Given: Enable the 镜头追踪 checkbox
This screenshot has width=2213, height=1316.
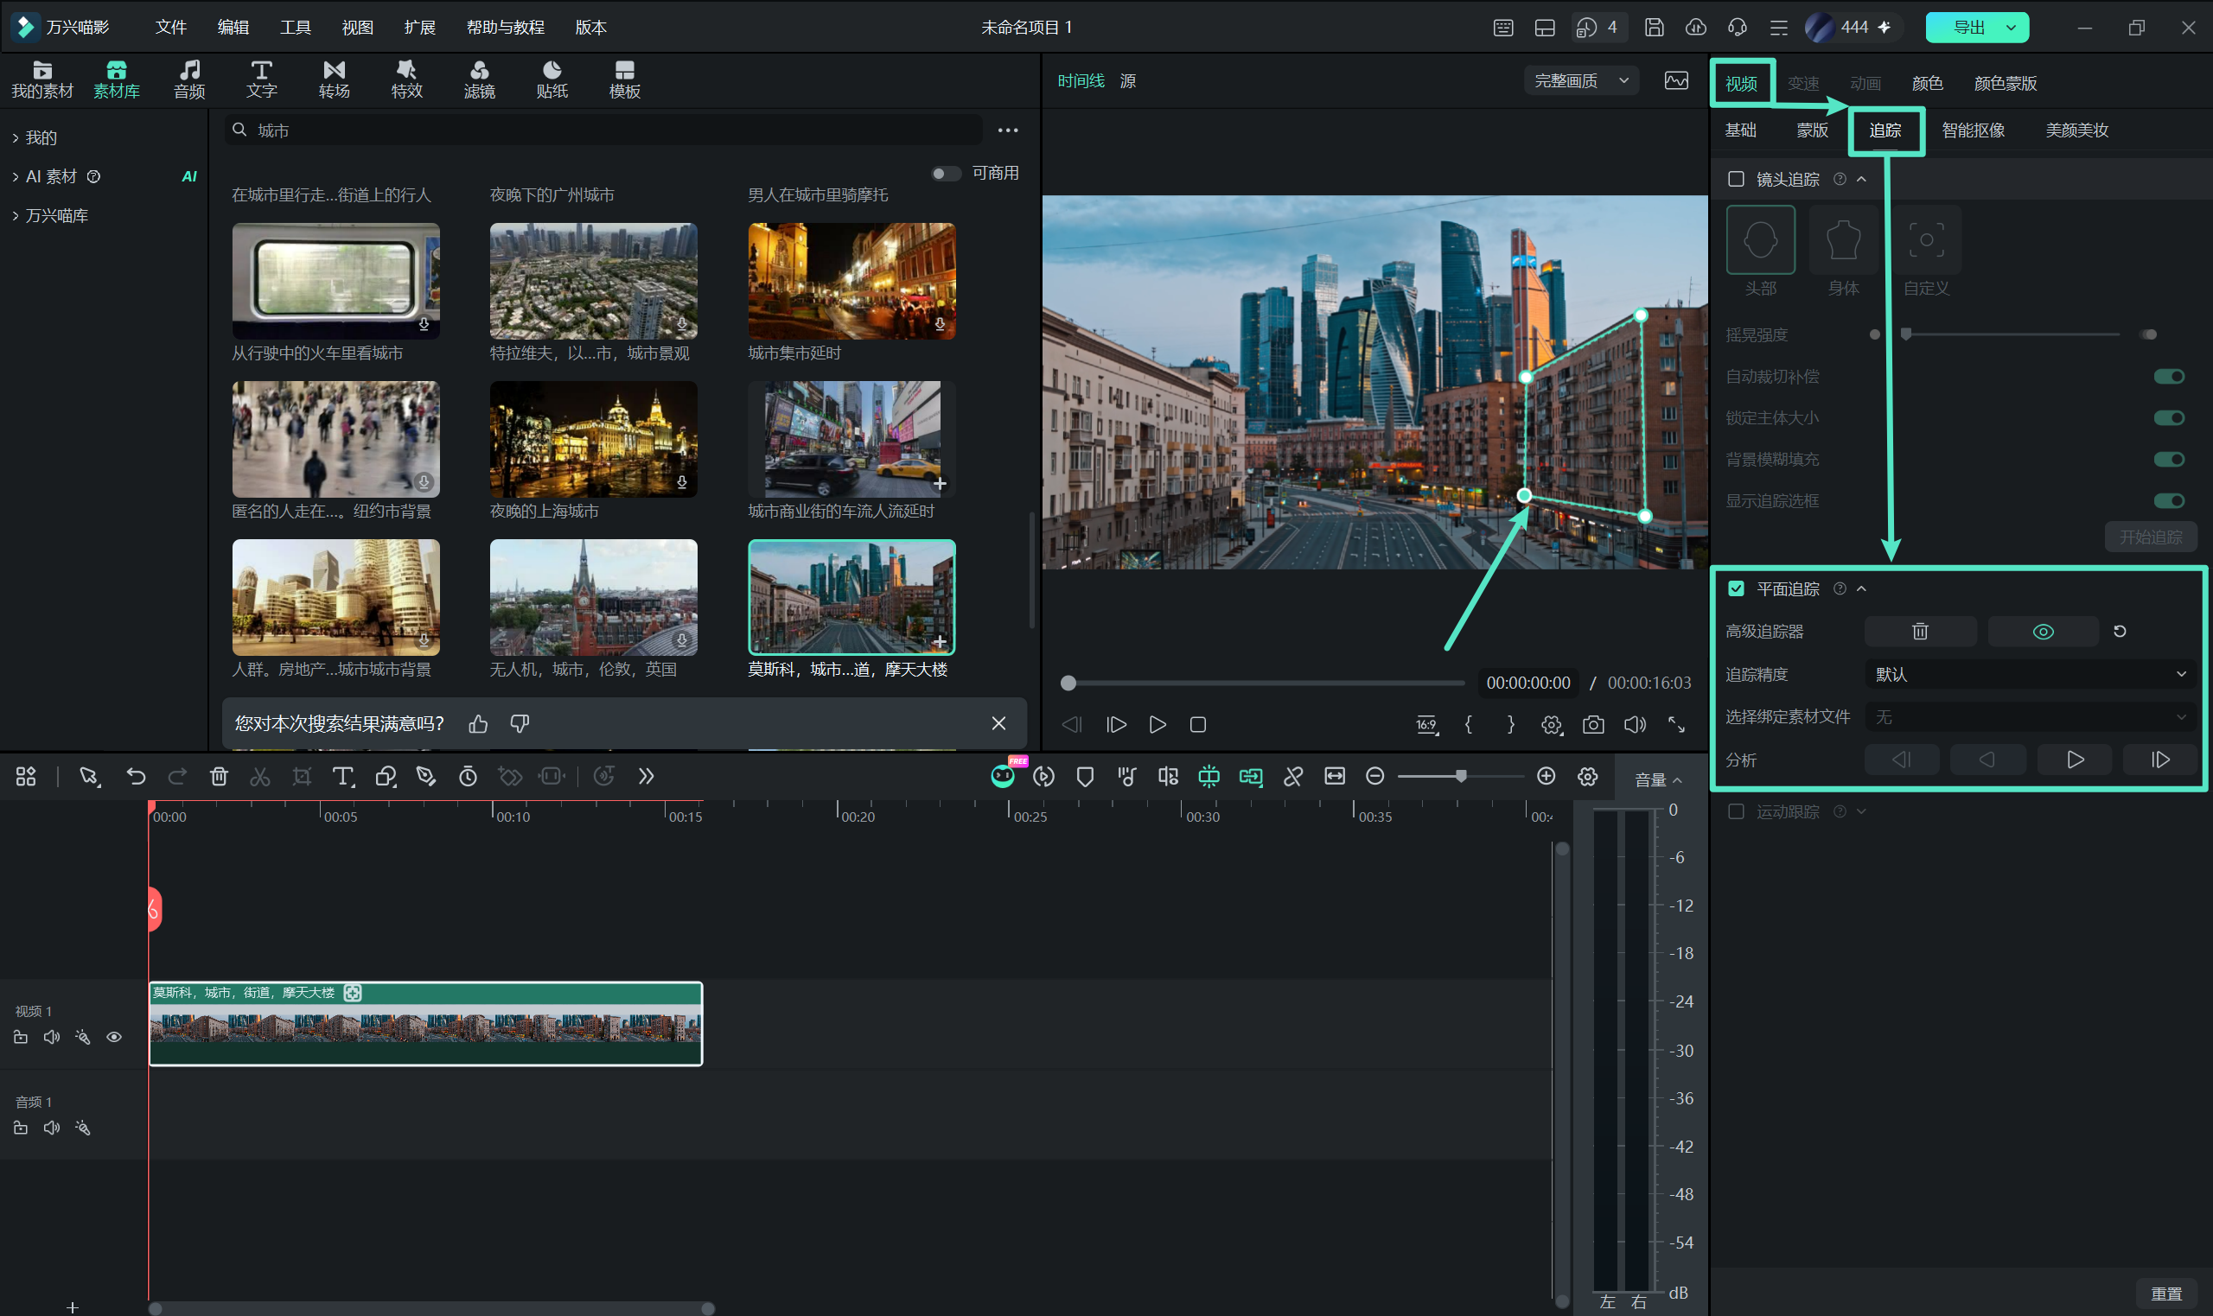Looking at the screenshot, I should point(1736,179).
